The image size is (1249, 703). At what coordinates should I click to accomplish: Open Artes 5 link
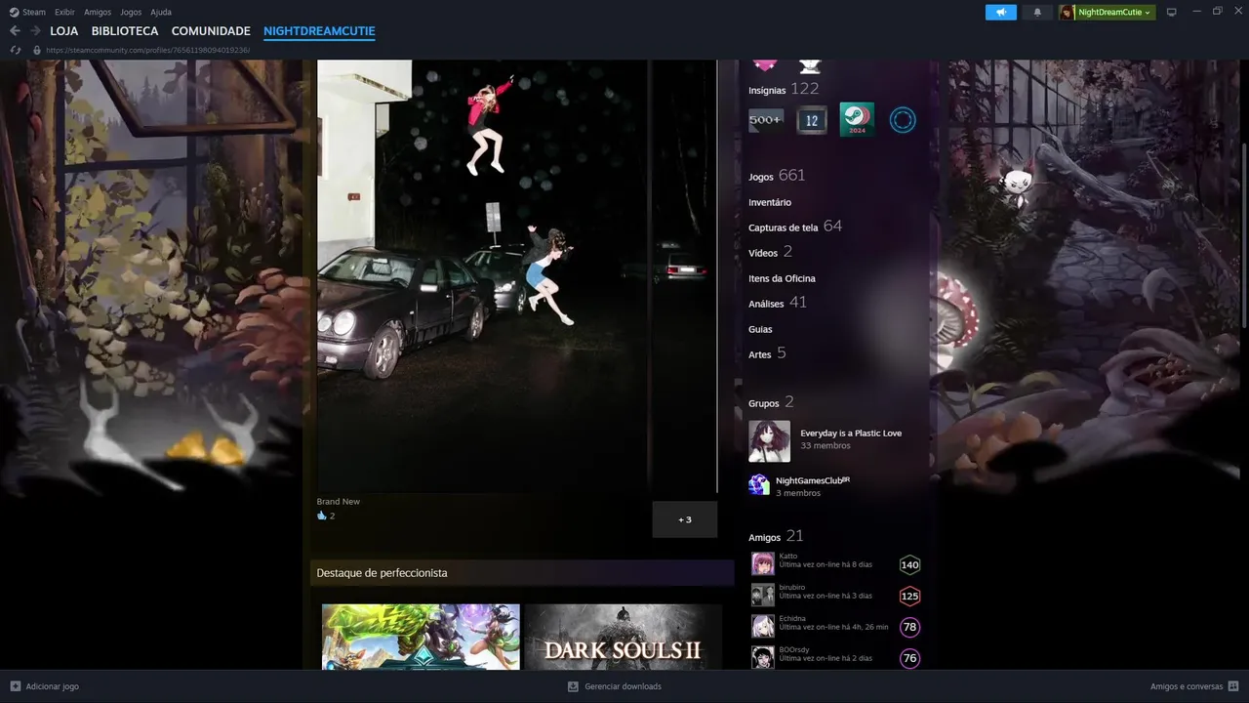(x=767, y=353)
